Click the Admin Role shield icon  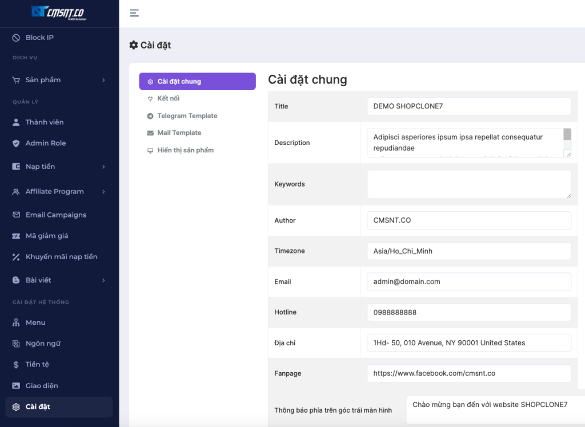point(16,143)
